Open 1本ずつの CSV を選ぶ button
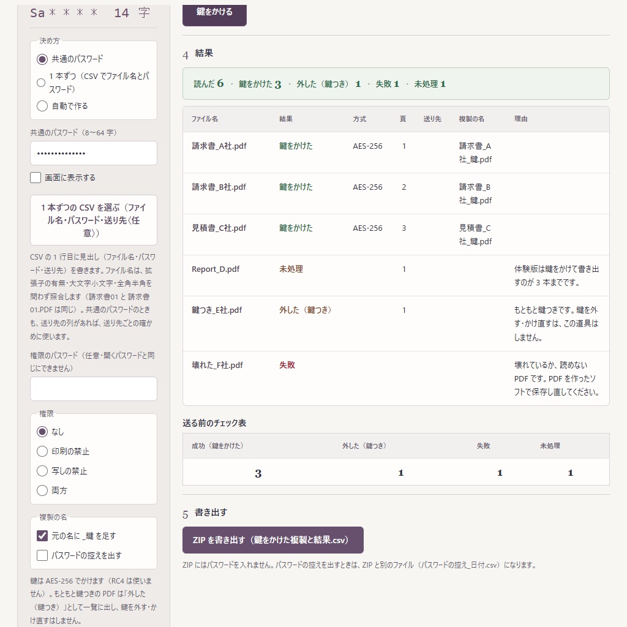 [x=94, y=220]
